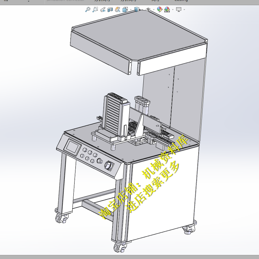Click the Zoom to Fit icon
Viewport: 259px width, 259px height.
point(88,9)
